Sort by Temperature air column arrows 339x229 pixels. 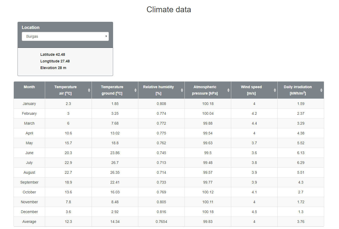pyautogui.click(x=89, y=90)
